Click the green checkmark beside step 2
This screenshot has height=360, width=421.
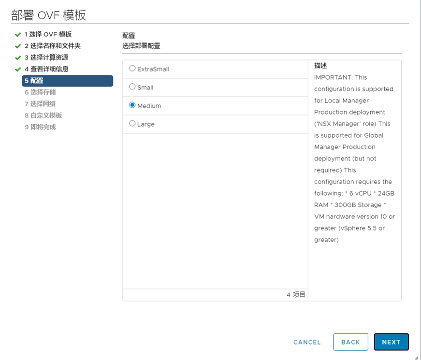[18, 46]
